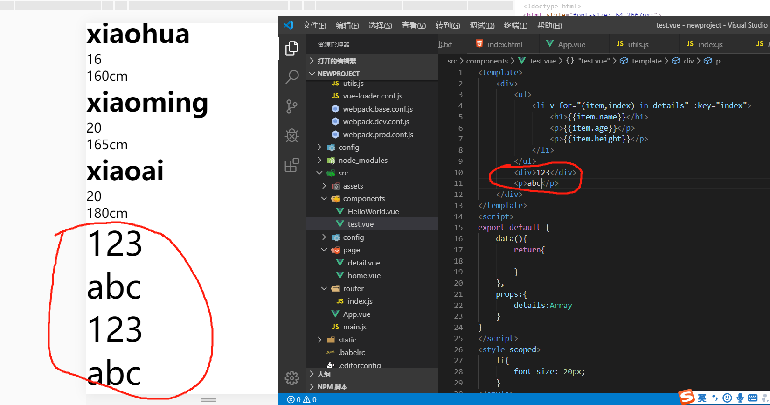This screenshot has width=770, height=405.
Task: Click the IME emoji smiley icon
Action: pyautogui.click(x=727, y=398)
